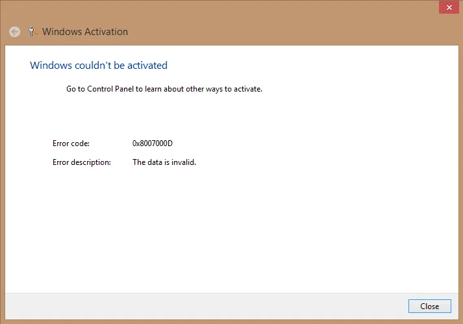Click the back arrow in title bar
This screenshot has width=463, height=324.
point(15,32)
